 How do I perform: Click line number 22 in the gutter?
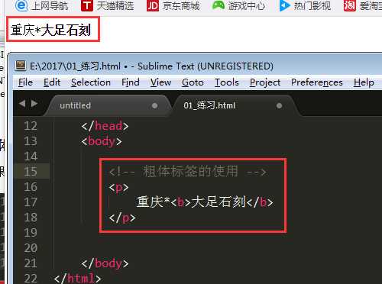31,279
